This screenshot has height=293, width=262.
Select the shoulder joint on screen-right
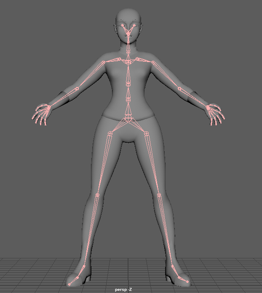click(153, 62)
